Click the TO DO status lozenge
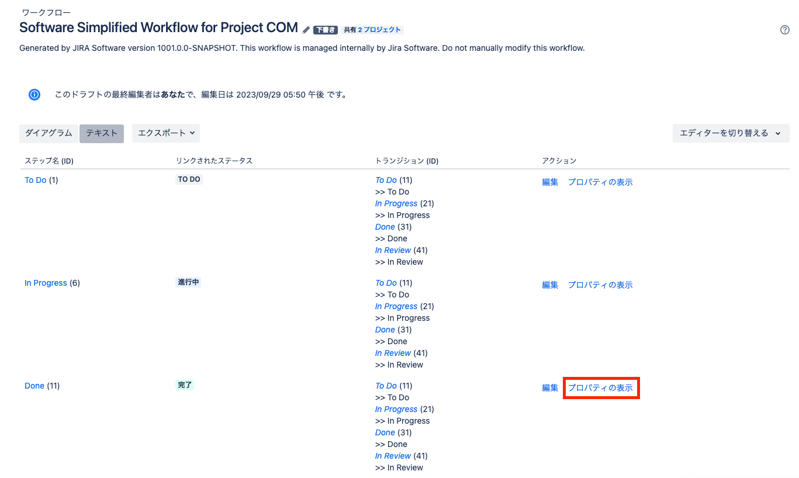The width and height of the screenshot is (799, 478). coord(189,179)
